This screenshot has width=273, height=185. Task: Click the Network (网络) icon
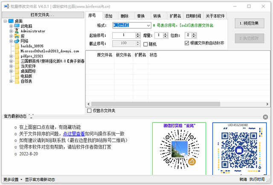click(x=17, y=41)
